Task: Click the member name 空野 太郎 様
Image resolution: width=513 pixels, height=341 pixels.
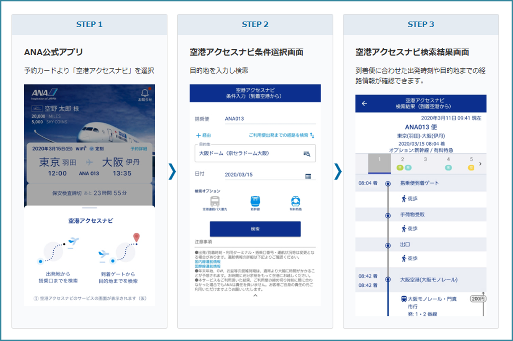Action: [x=62, y=109]
